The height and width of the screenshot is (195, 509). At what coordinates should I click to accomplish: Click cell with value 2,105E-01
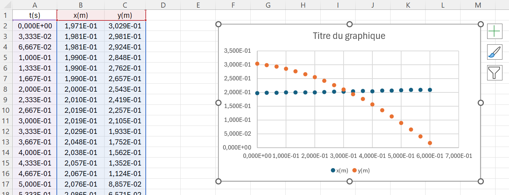(125, 121)
